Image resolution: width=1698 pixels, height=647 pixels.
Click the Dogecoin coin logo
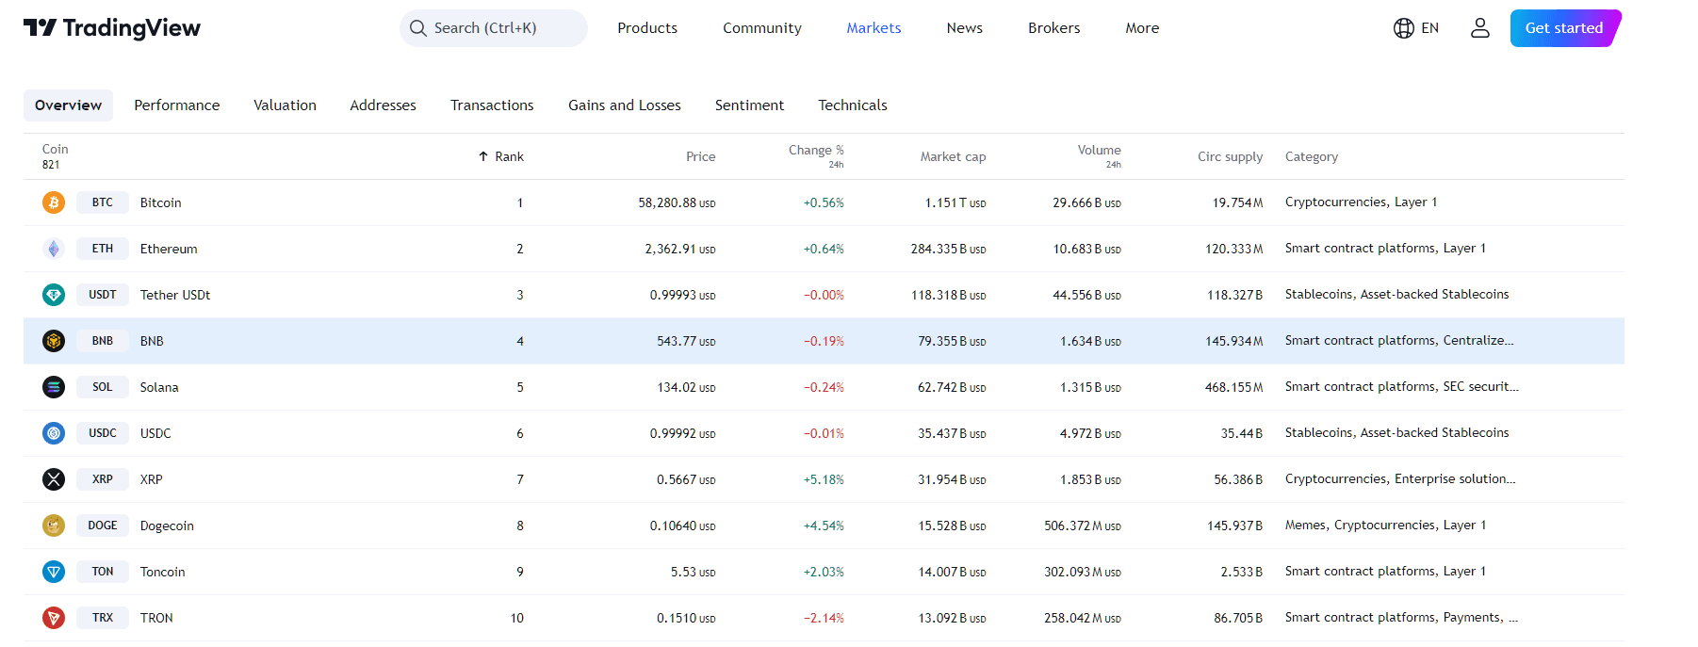coord(54,526)
